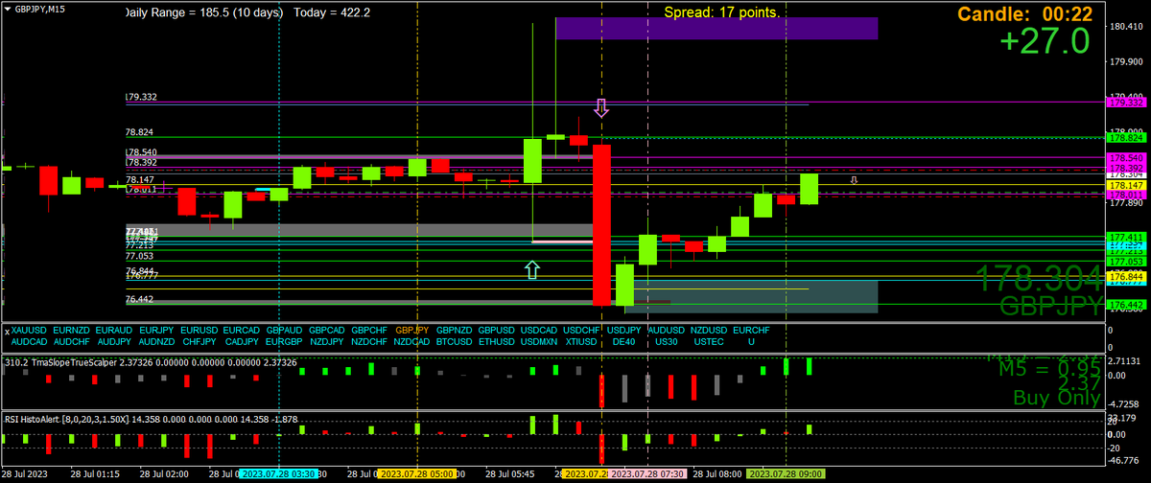Click the pink down arrow above the red candle

tap(601, 107)
